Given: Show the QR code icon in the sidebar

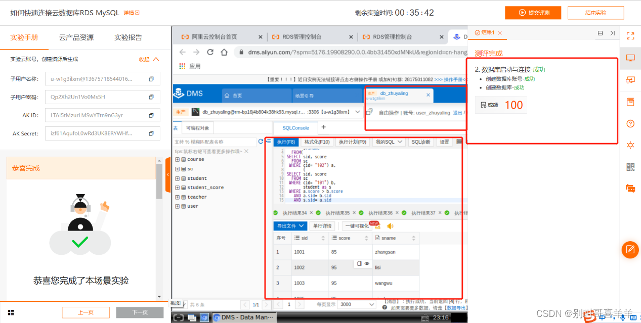Looking at the screenshot, I should 630,167.
